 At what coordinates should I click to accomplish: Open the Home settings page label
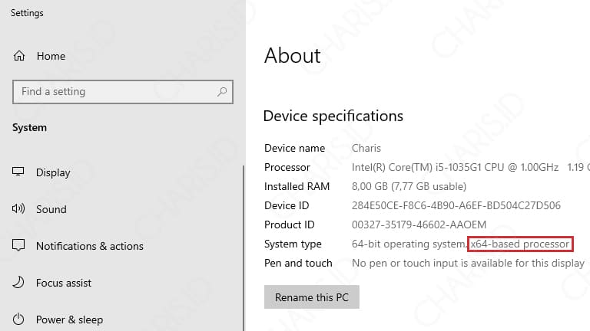click(51, 56)
